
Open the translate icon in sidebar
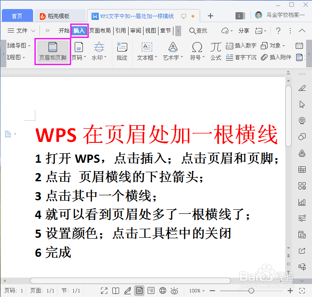pos(302,267)
